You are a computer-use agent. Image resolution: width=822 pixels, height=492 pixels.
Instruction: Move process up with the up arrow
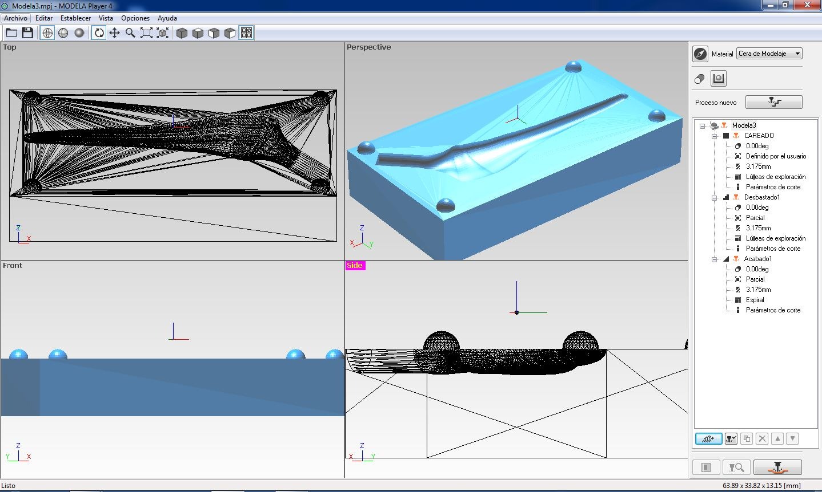coord(777,439)
